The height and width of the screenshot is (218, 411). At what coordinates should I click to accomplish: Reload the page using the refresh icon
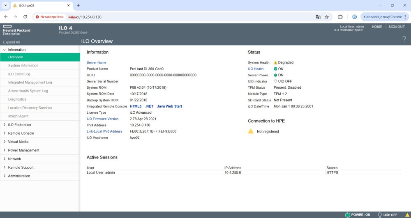25,17
